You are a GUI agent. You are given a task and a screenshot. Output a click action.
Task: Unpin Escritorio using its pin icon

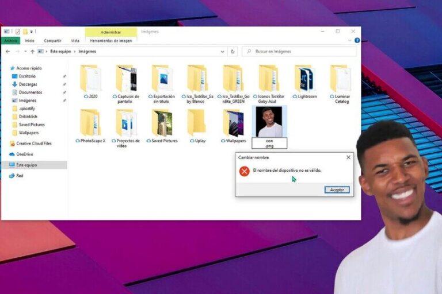tap(64, 76)
